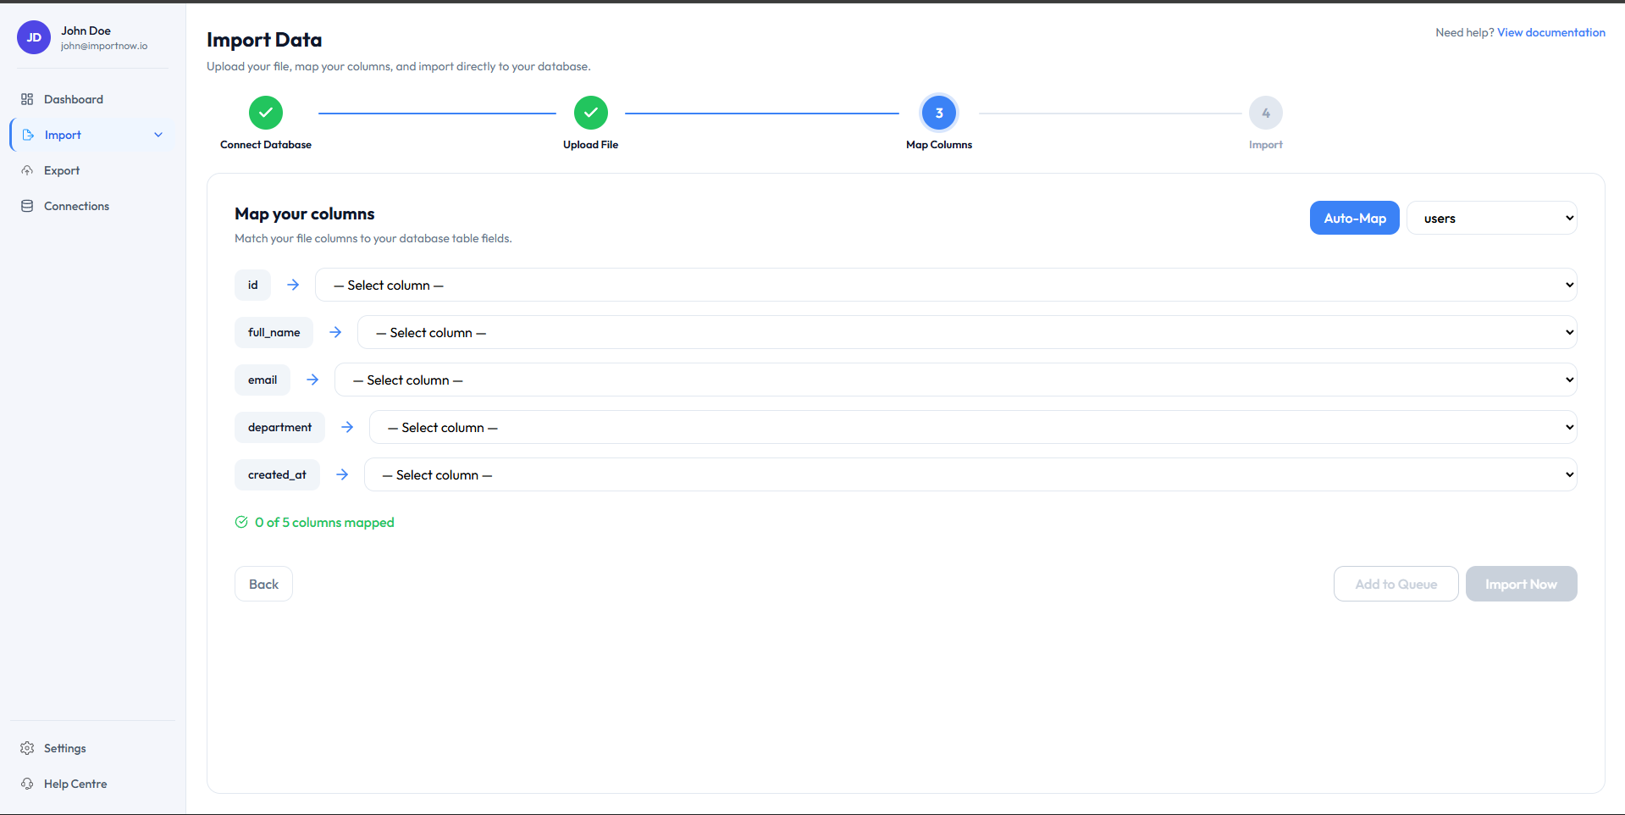Click the created_at column tag

(x=277, y=474)
